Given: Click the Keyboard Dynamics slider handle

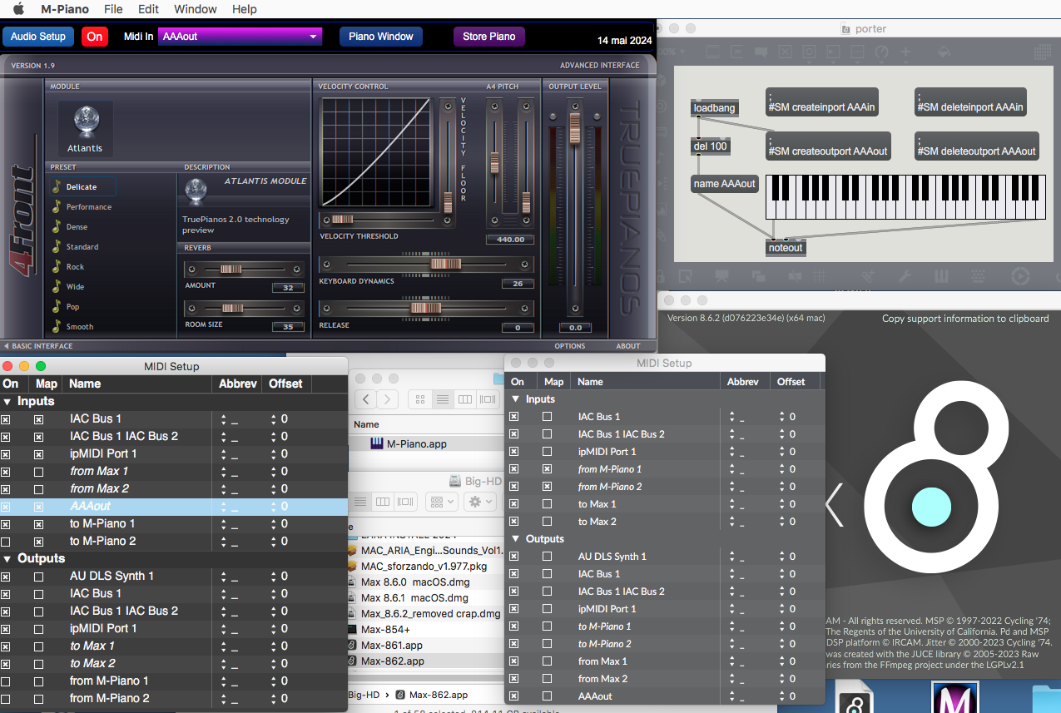Looking at the screenshot, I should [445, 265].
